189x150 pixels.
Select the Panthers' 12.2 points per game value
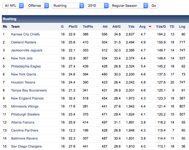click(72, 130)
